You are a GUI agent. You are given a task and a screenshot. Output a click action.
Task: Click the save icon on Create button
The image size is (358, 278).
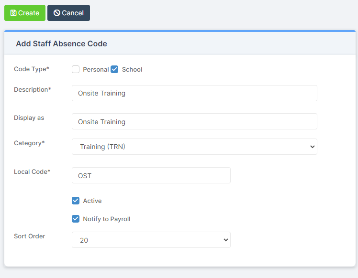click(x=13, y=13)
